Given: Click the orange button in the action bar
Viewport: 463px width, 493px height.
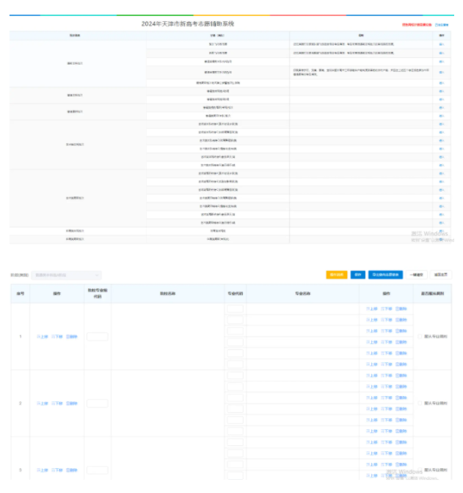Looking at the screenshot, I should point(337,275).
